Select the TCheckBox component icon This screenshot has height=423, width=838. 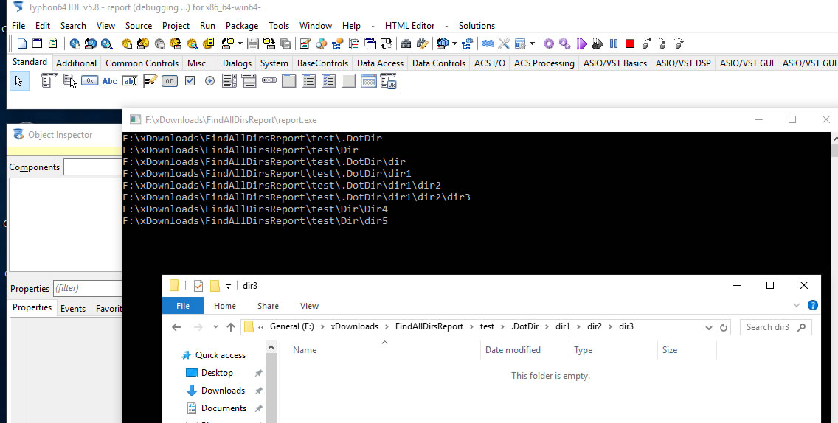click(x=190, y=81)
